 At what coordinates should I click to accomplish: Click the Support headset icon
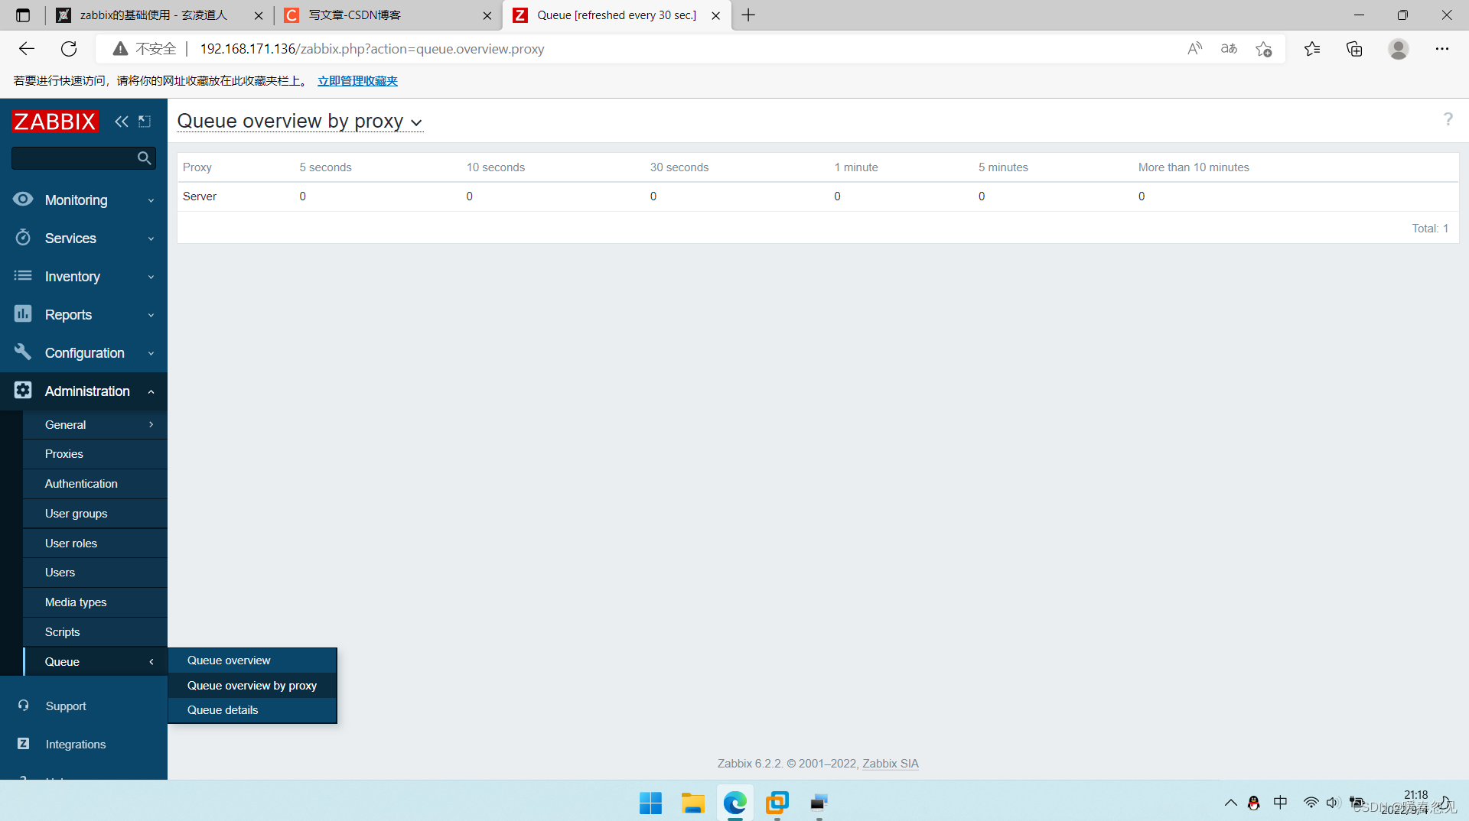click(24, 706)
